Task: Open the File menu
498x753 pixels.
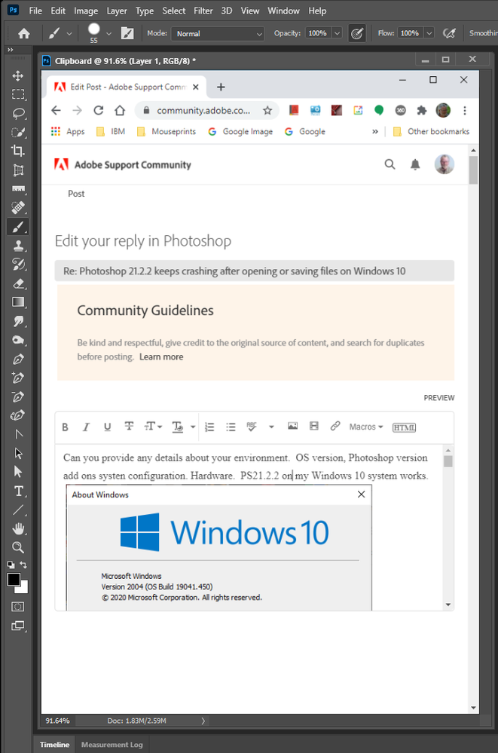Action: point(35,11)
